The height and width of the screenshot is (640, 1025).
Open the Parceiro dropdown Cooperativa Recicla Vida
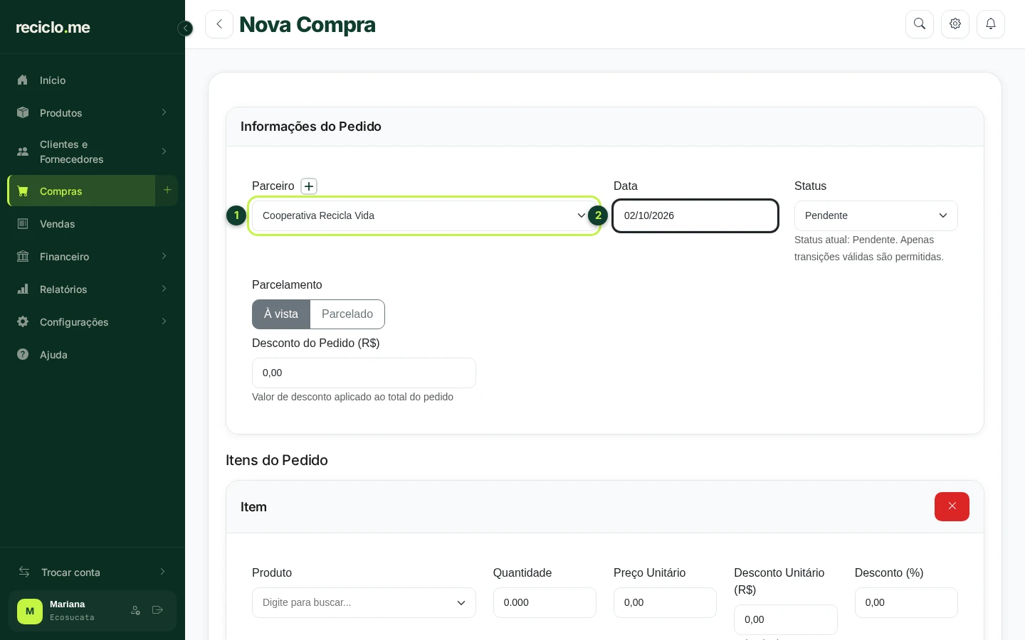pyautogui.click(x=424, y=215)
